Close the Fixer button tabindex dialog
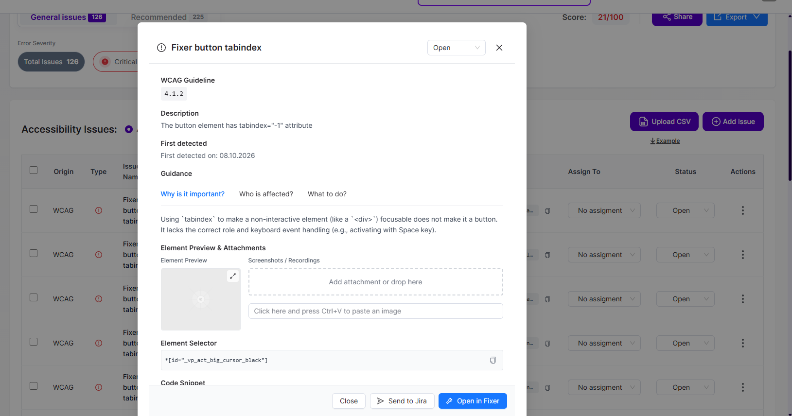This screenshot has height=416, width=792. pos(499,48)
